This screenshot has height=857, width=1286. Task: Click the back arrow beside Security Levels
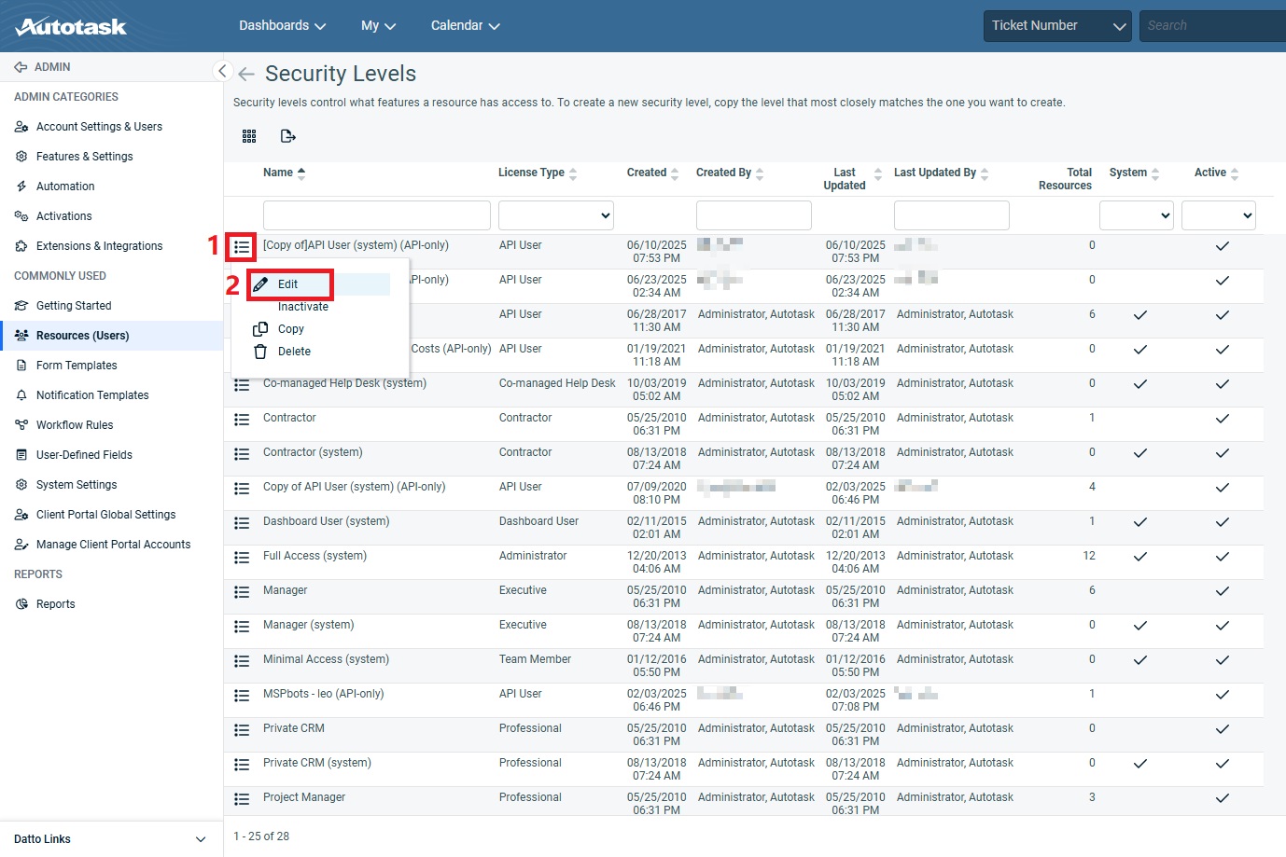point(246,74)
